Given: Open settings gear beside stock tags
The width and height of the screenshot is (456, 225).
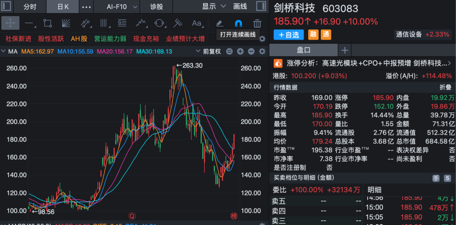Looking at the screenshot, I should [x=262, y=39].
